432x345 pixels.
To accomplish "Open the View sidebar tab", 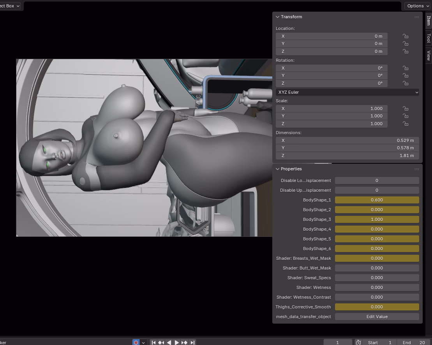I will (428, 55).
